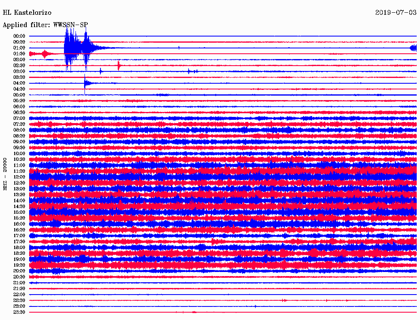Image resolution: width=420 pixels, height=320 pixels.
Task: Click the '14:00' time label
Action: click(19, 201)
